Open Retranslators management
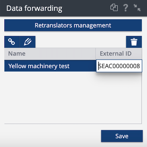The width and height of the screenshot is (147, 147). coord(73,25)
